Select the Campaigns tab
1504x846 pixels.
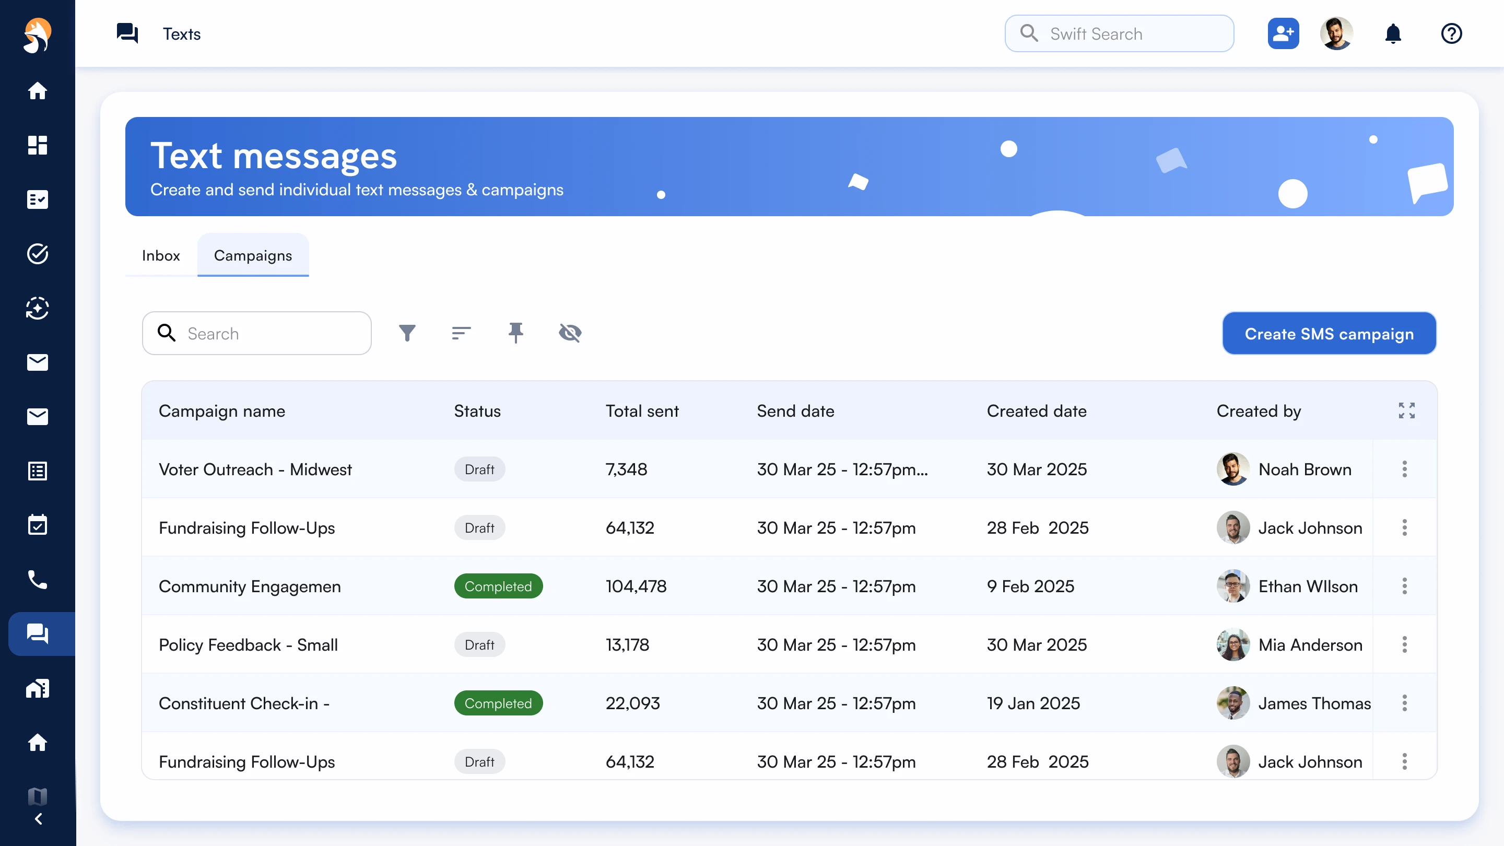coord(253,255)
